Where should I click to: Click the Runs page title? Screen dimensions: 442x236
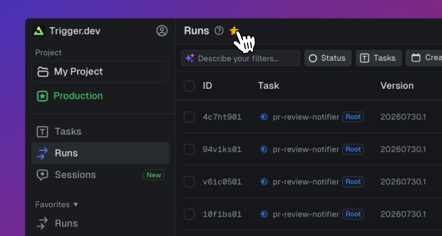pos(197,30)
